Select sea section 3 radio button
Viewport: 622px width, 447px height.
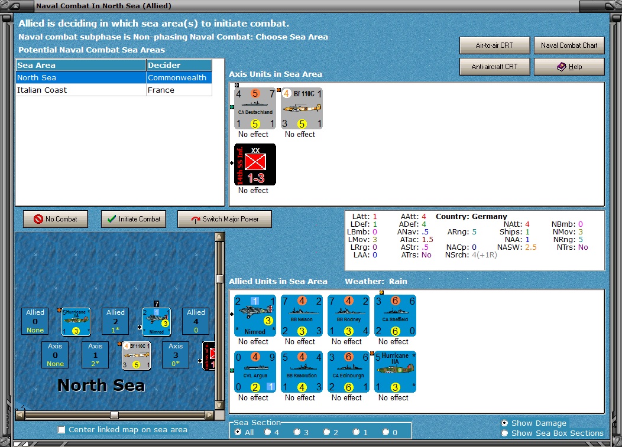tap(297, 432)
